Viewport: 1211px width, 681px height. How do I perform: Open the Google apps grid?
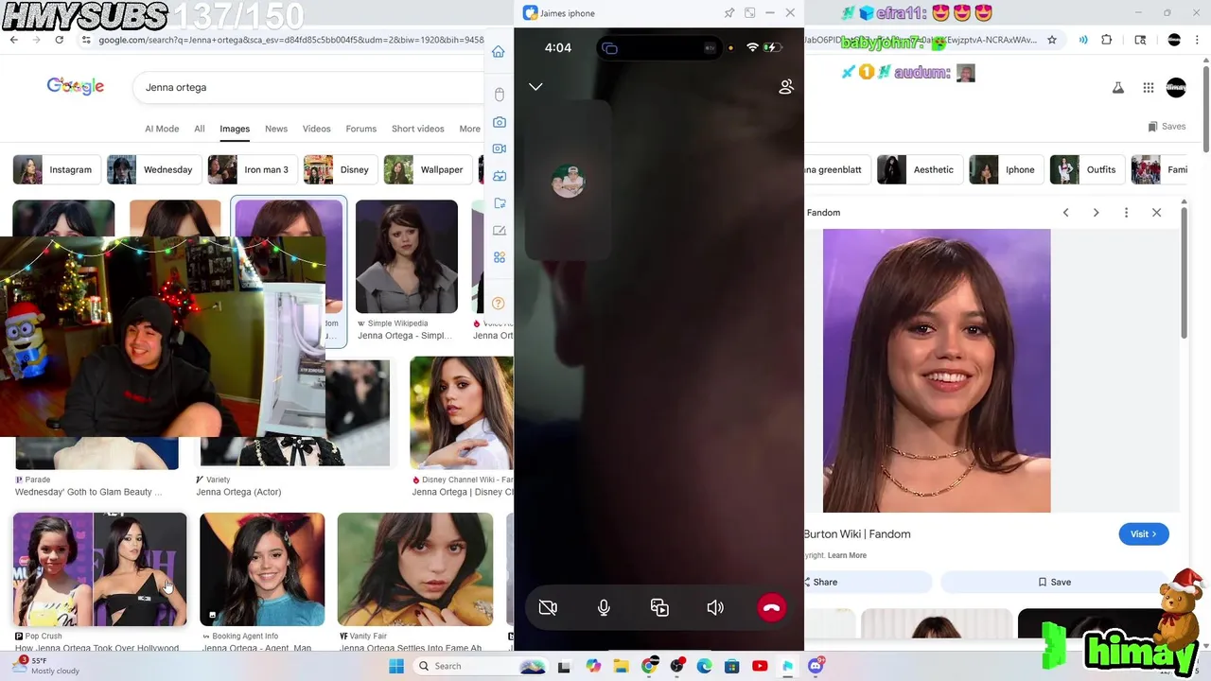(1149, 87)
